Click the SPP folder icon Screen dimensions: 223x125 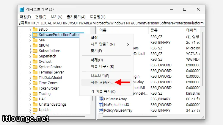[35, 40]
